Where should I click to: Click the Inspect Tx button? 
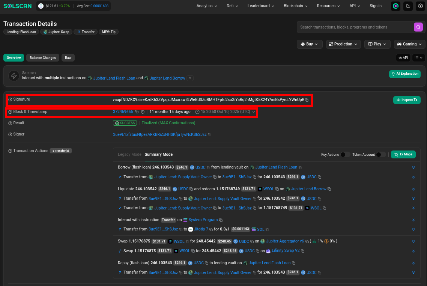[x=407, y=100]
